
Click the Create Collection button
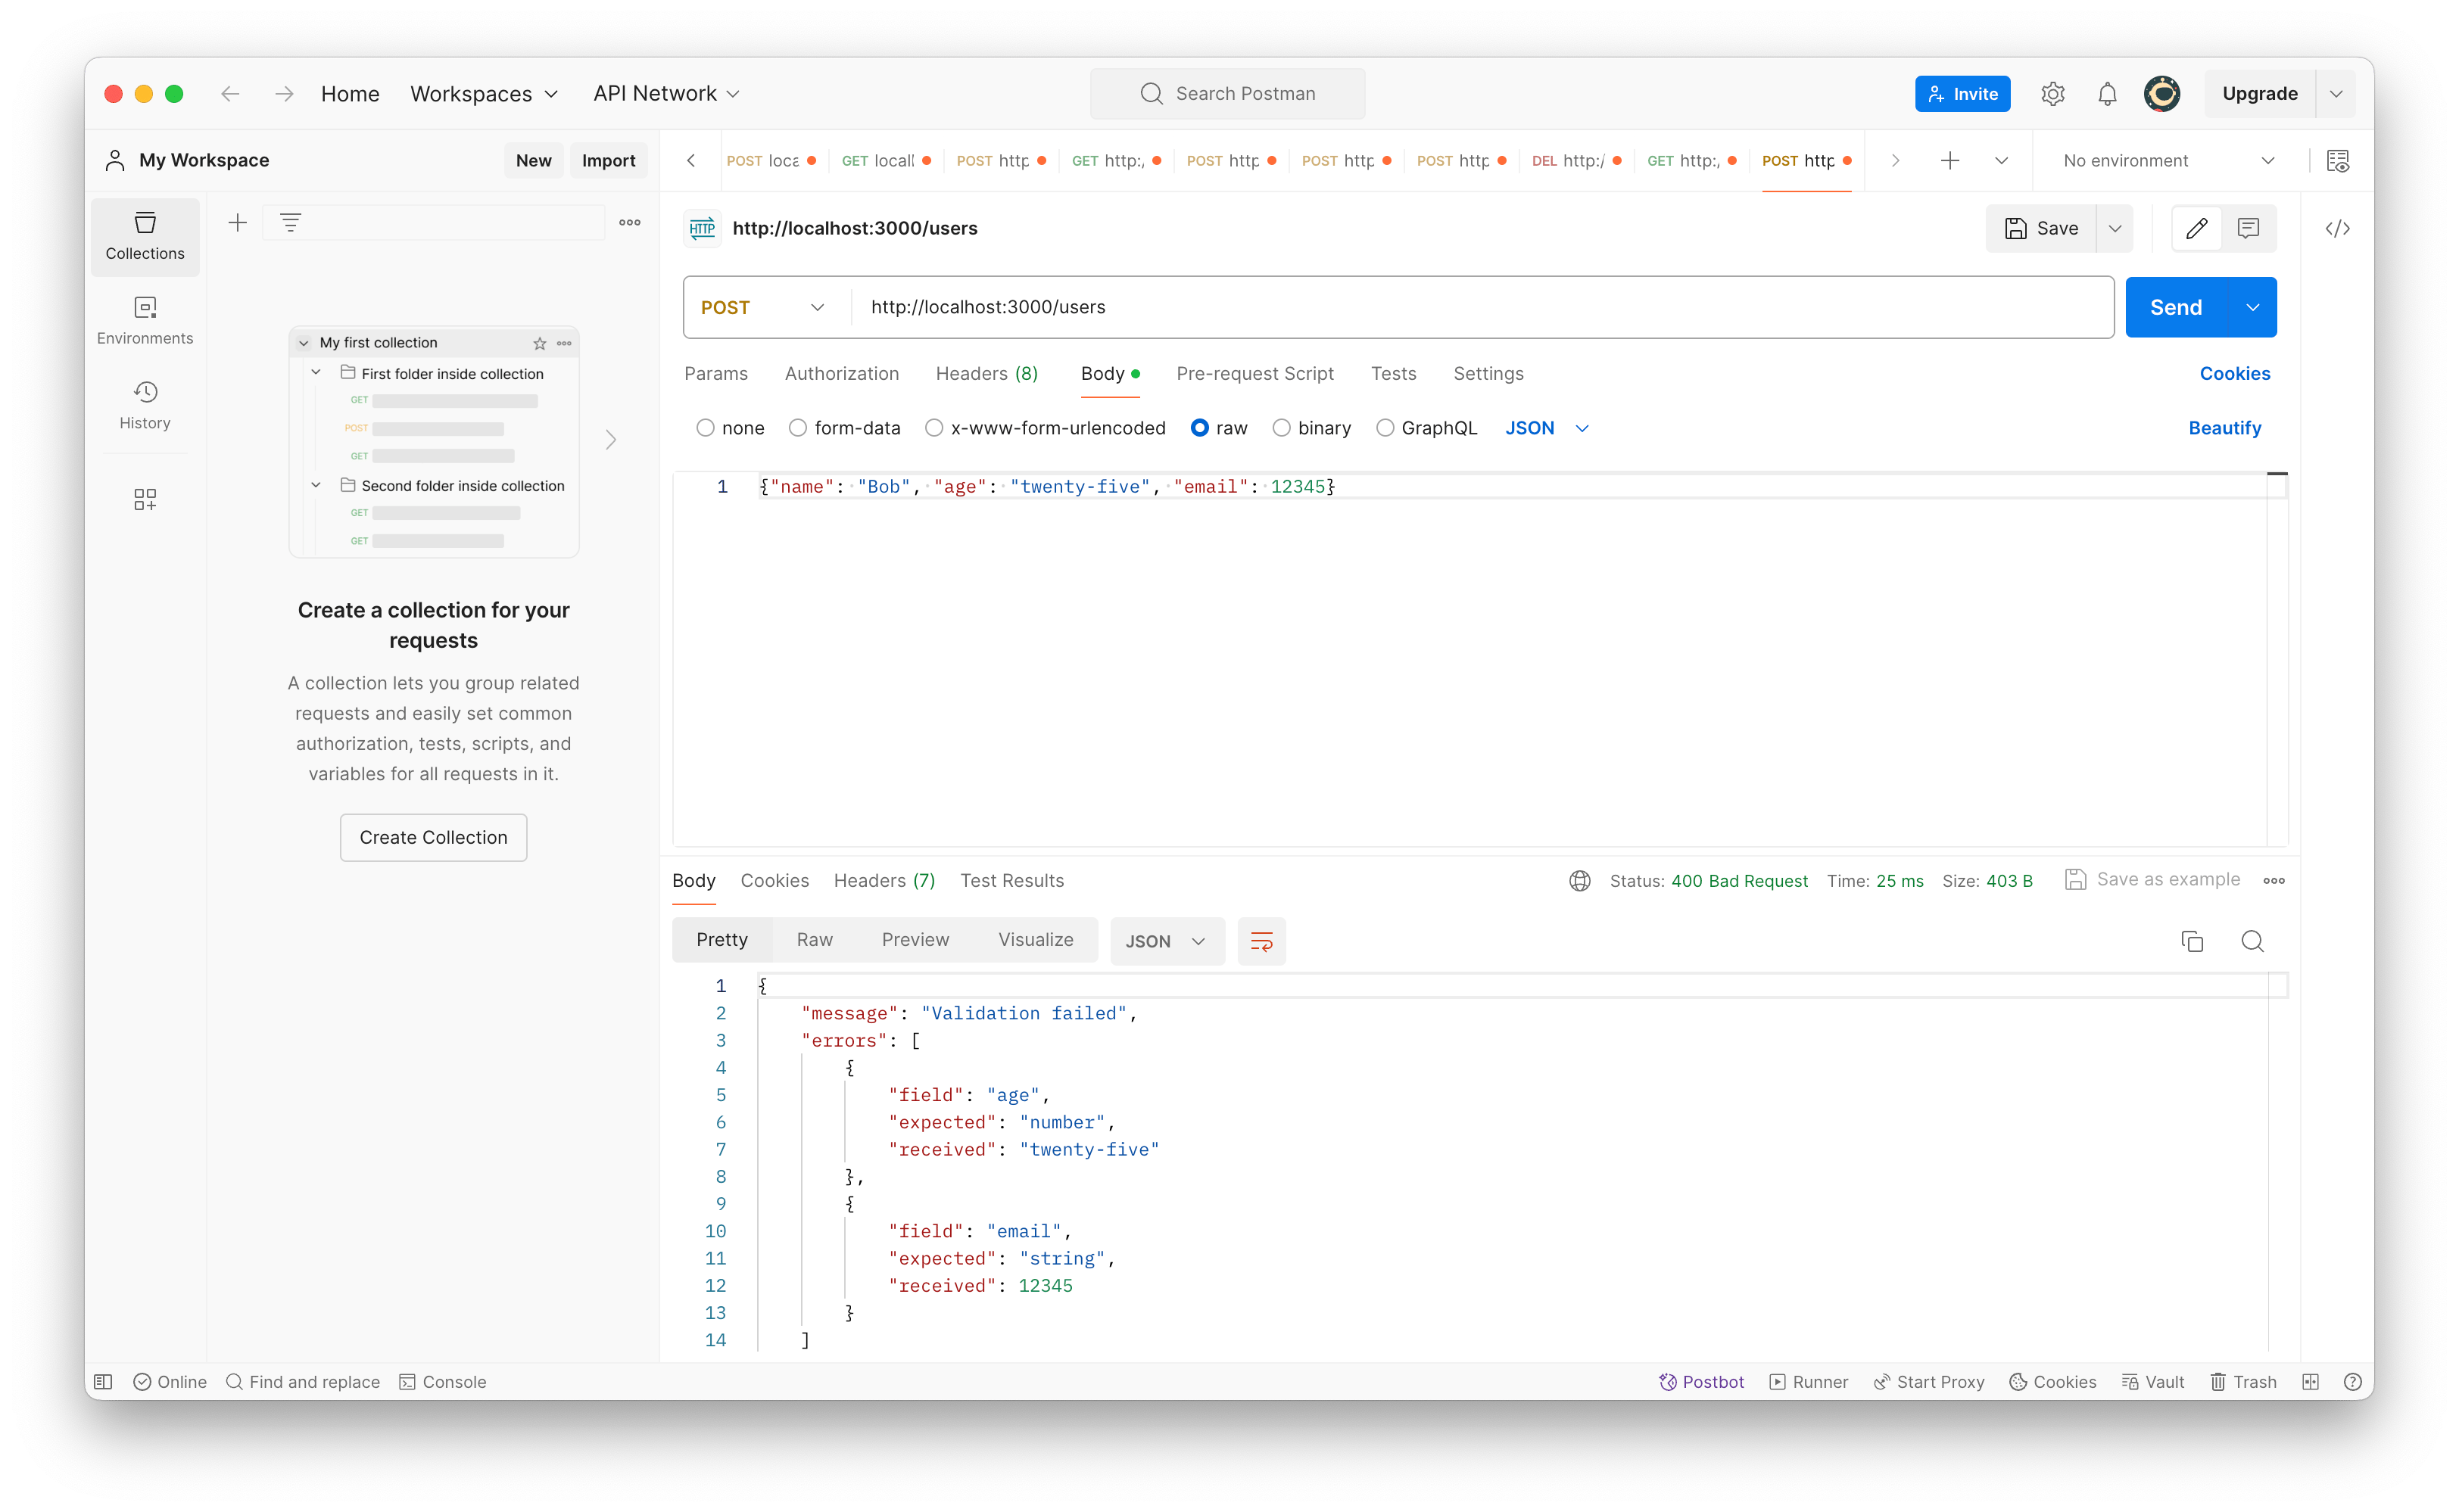click(433, 837)
